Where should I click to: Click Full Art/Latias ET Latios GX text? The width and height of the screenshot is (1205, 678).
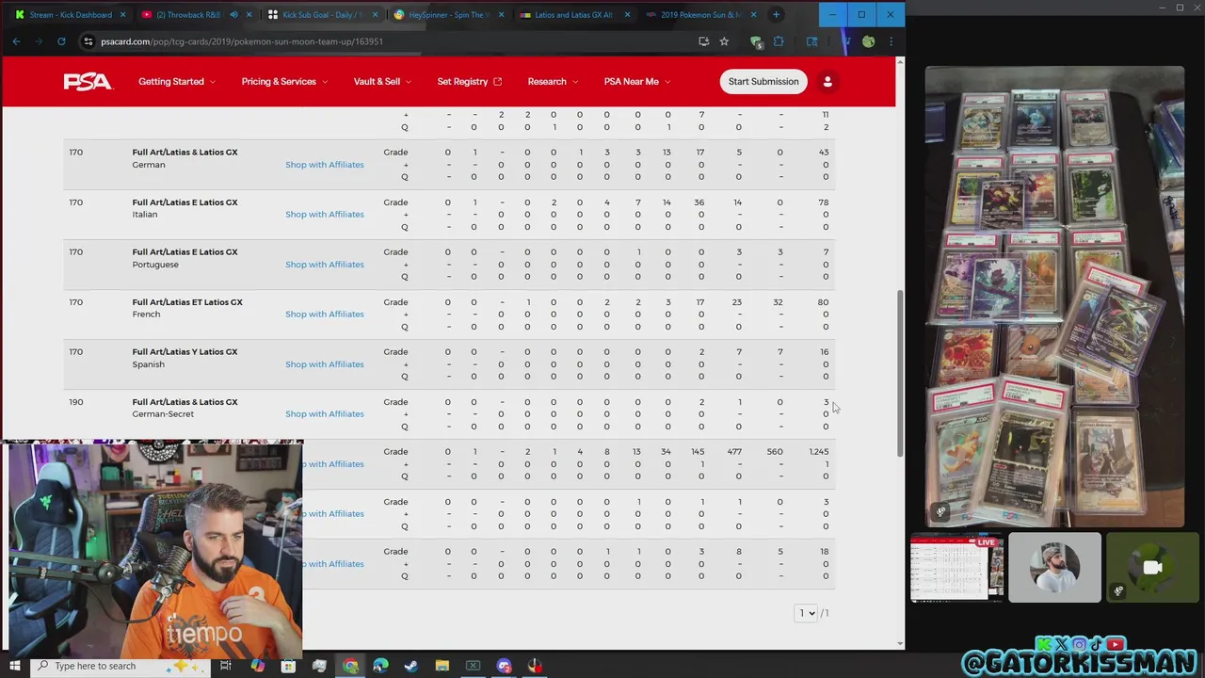click(187, 302)
